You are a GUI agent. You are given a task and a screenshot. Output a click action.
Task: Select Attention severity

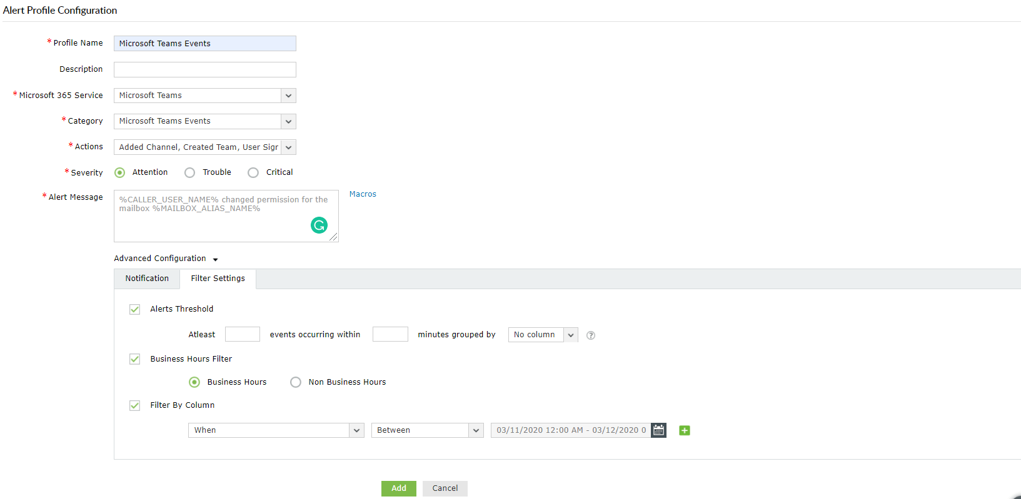(119, 172)
